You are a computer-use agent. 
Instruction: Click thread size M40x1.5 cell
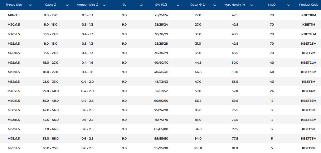pyautogui.click(x=14, y=91)
